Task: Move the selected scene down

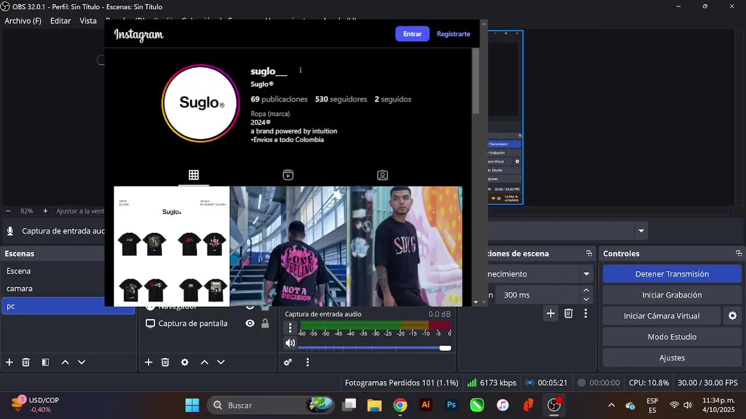Action: click(82, 362)
